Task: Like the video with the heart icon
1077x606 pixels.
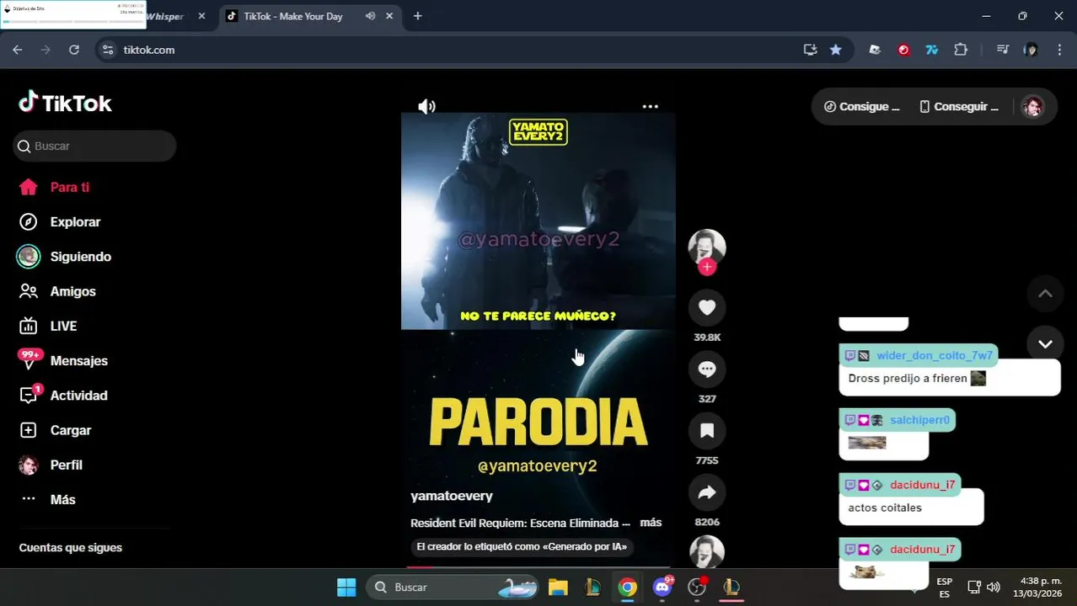Action: pos(707,308)
